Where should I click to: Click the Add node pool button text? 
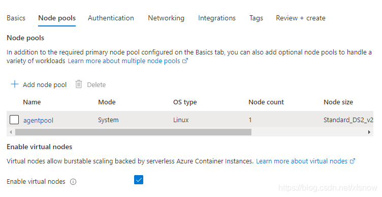coord(45,85)
